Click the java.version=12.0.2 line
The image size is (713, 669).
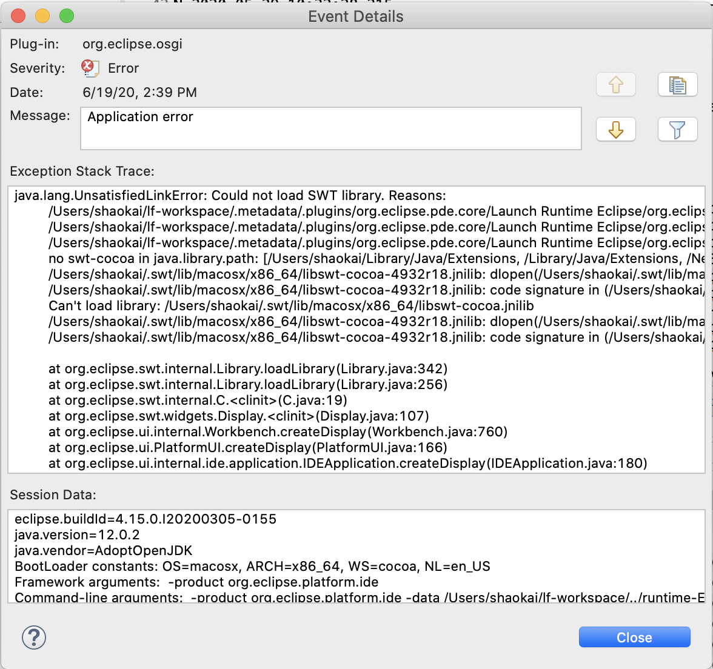click(78, 535)
